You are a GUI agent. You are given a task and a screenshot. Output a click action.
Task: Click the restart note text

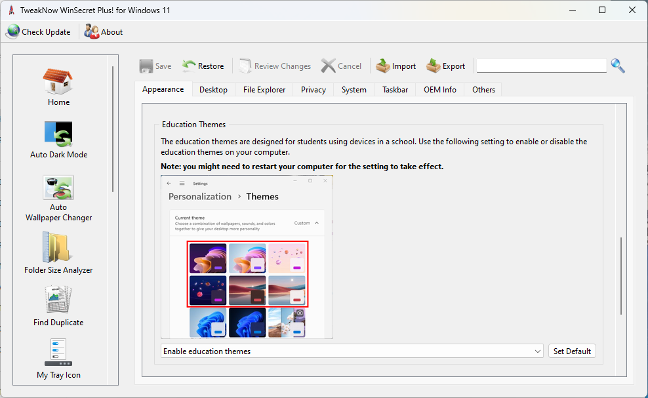302,167
